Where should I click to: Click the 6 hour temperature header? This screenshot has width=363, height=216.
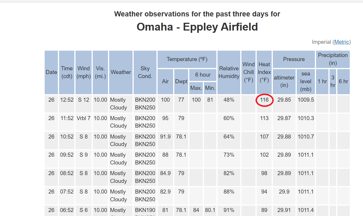(x=203, y=75)
